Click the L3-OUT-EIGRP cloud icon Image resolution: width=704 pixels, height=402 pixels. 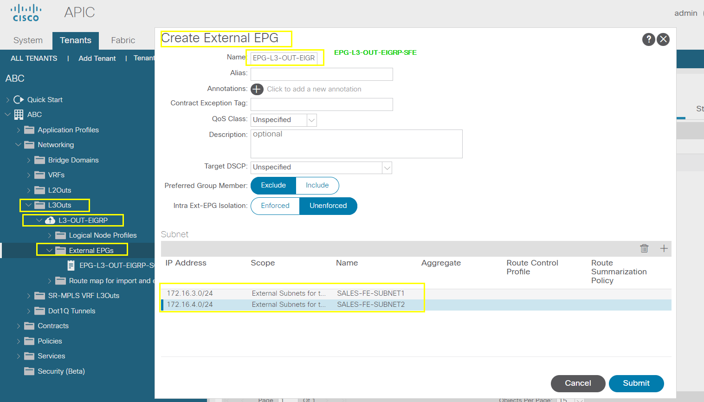coord(50,220)
